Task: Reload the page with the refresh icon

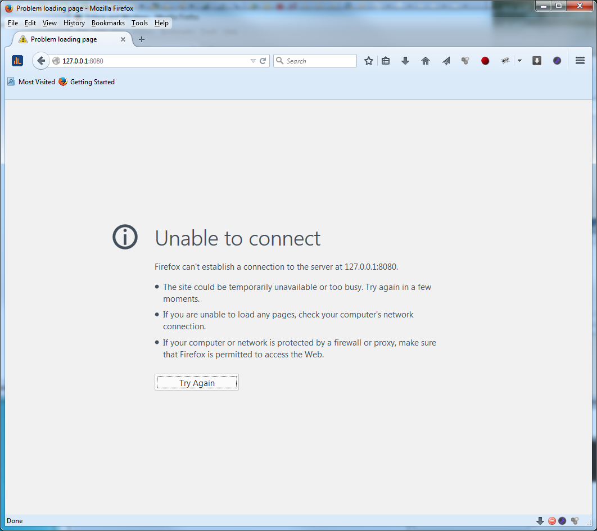Action: 263,61
